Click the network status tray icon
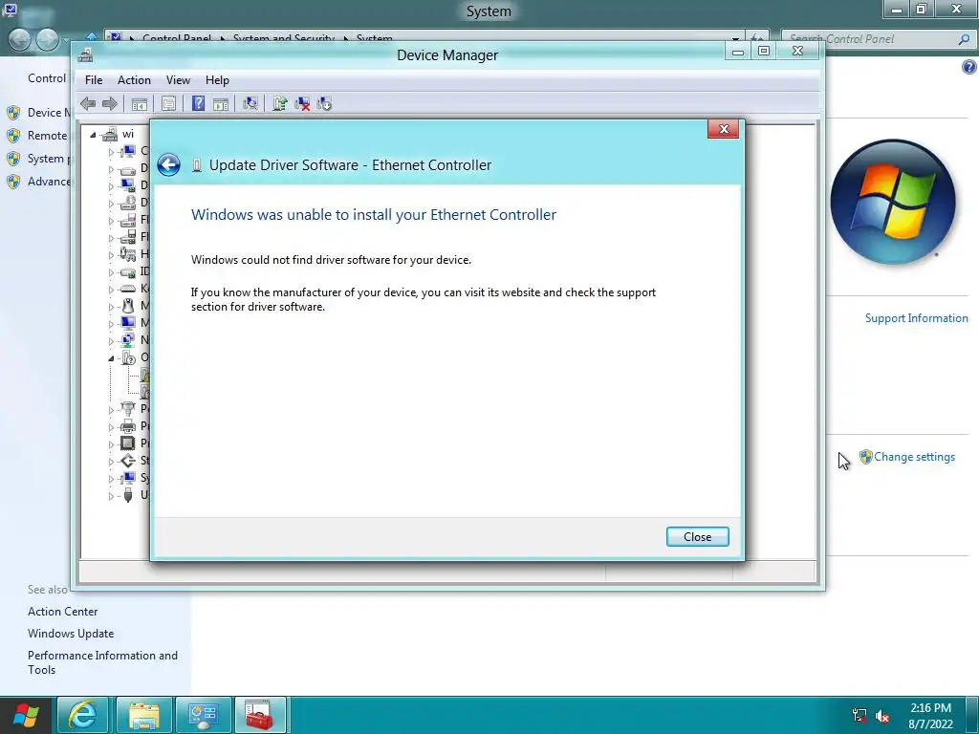The height and width of the screenshot is (734, 979). pyautogui.click(x=859, y=716)
